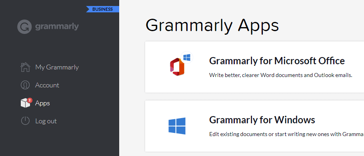Click the small Windows badge on Office icon
The image size is (364, 156).
[x=187, y=57]
